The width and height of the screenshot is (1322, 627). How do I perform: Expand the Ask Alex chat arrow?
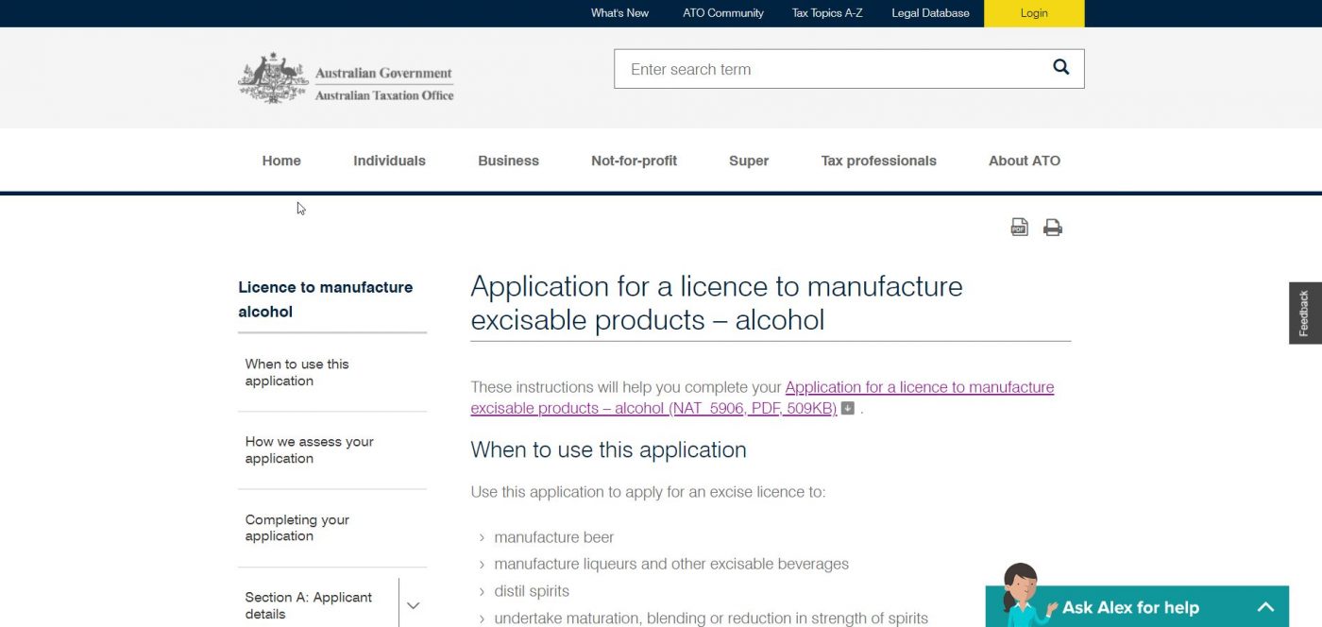1265,607
